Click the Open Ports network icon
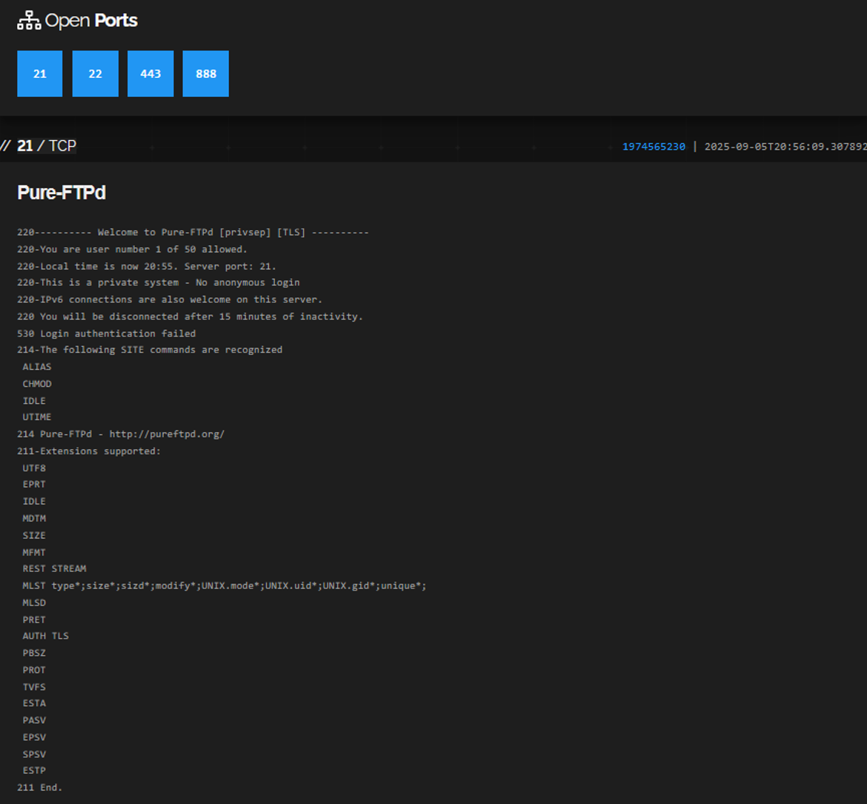The width and height of the screenshot is (867, 804). [x=29, y=21]
